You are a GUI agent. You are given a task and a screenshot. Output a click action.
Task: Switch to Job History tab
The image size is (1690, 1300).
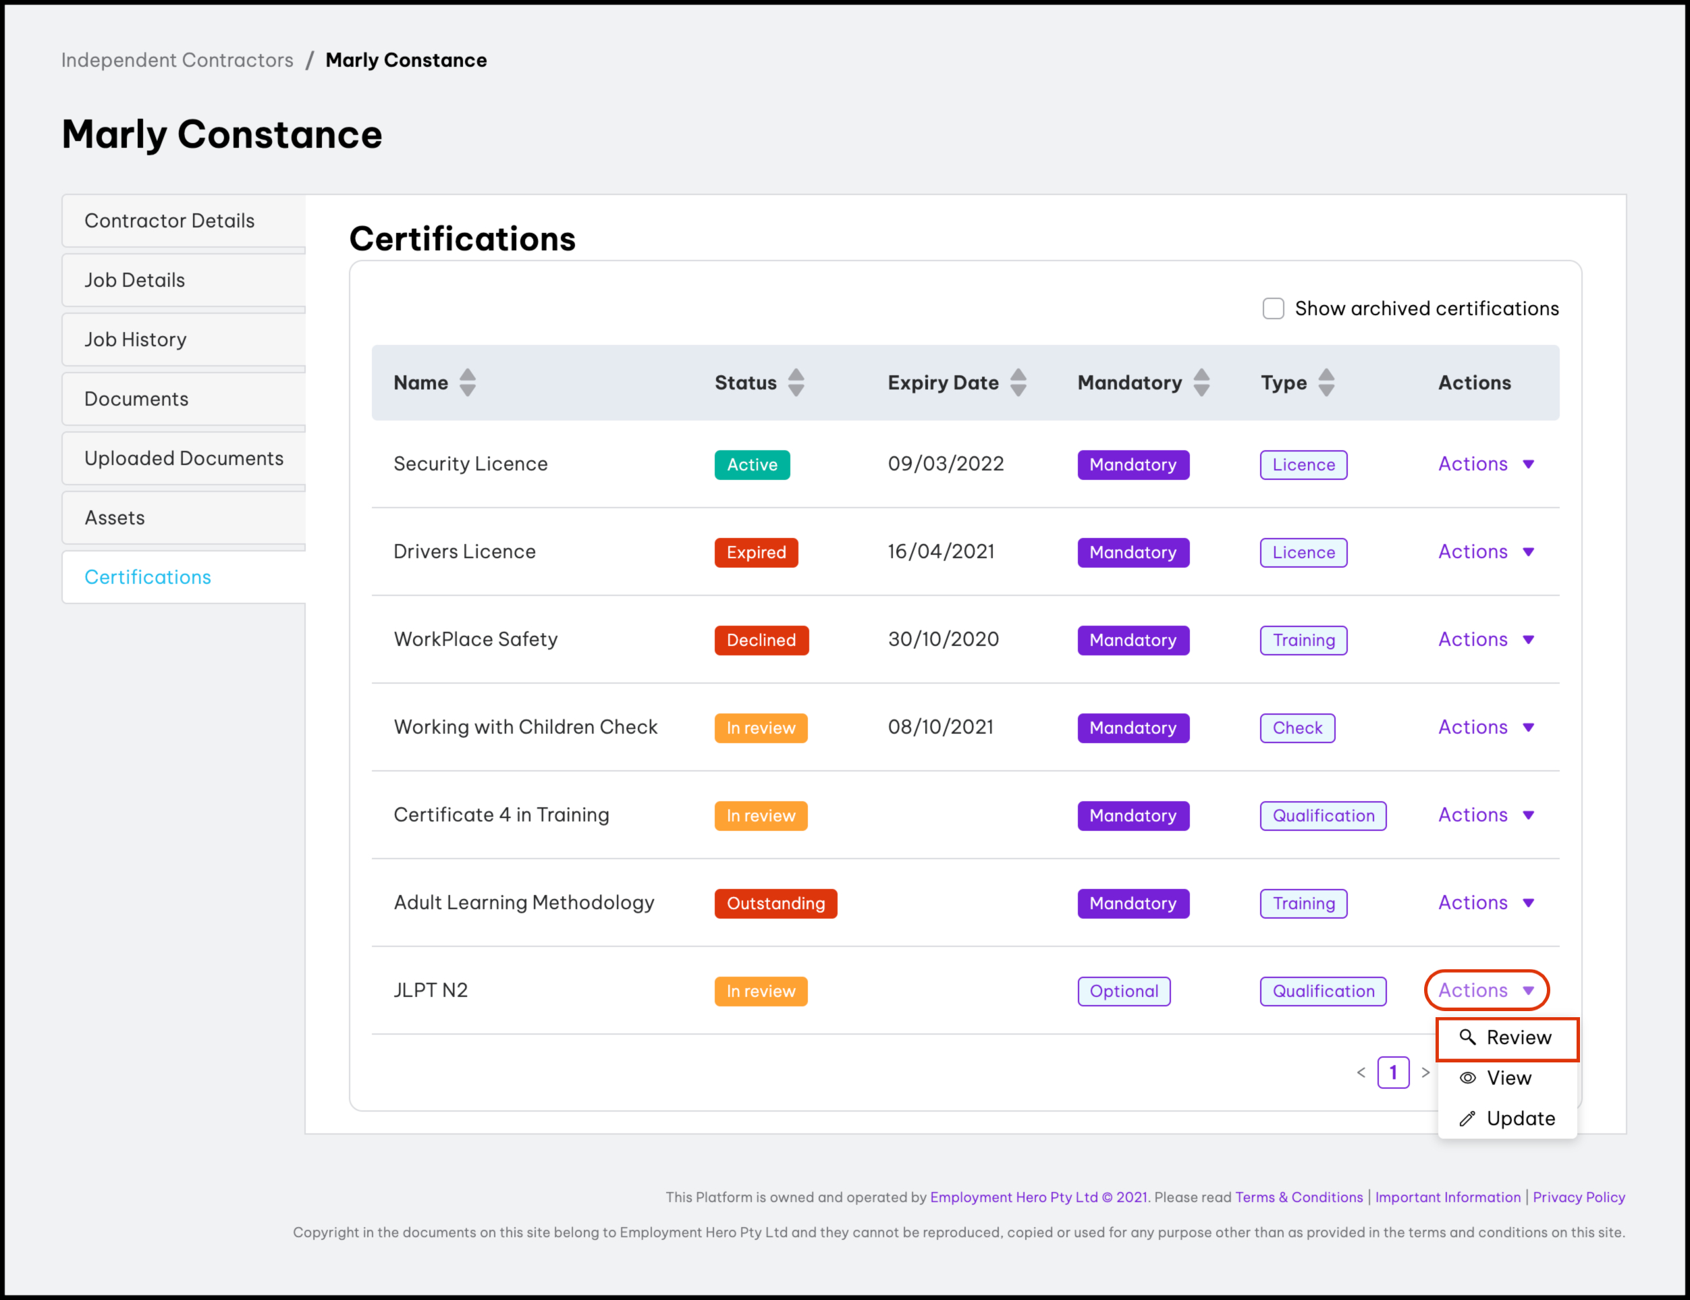136,340
